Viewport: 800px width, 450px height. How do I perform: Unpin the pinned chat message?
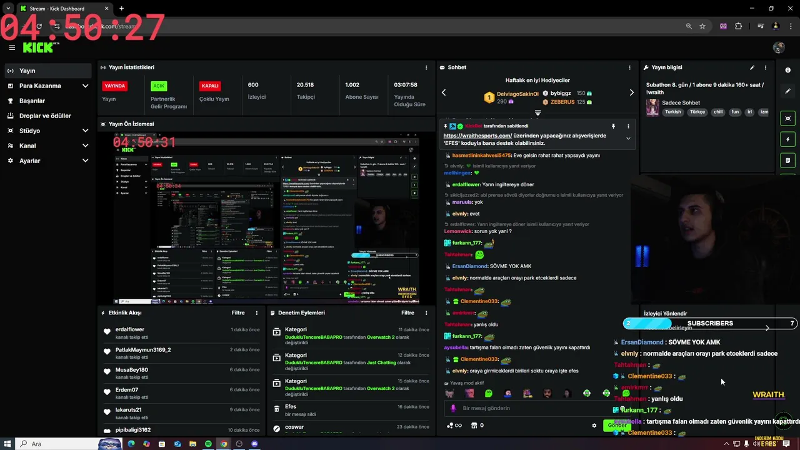tap(613, 126)
